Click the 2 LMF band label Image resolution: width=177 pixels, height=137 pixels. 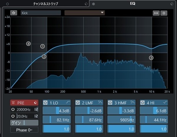pos(88,103)
